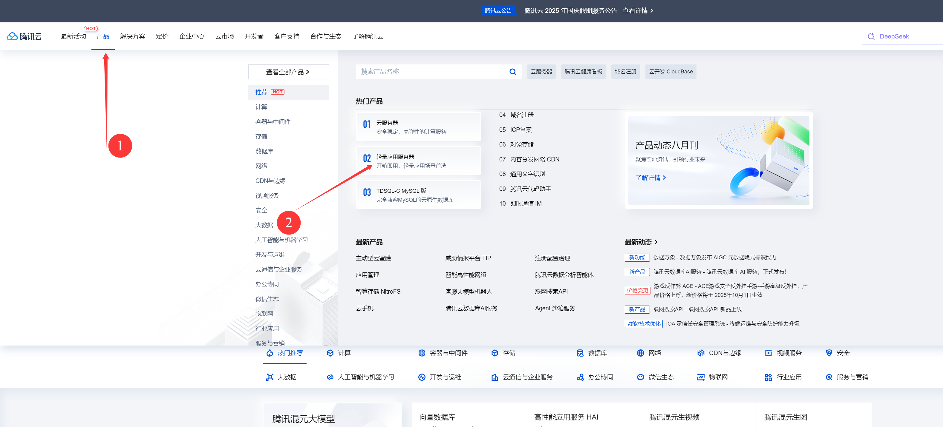Click the 网络 globe icon
Screen dimensions: 943x427
[x=640, y=353]
